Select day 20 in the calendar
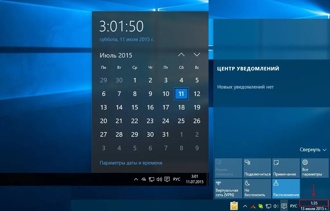 104,121
